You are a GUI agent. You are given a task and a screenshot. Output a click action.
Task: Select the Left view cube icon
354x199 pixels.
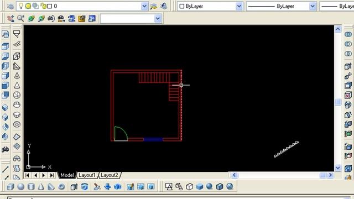click(6, 66)
